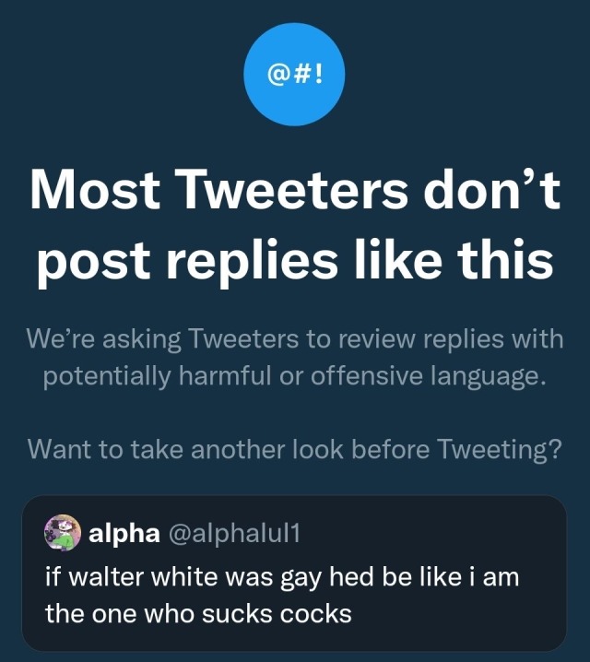Click the "Most Tweeters don't" heading line
The width and height of the screenshot is (590, 662).
295,192
